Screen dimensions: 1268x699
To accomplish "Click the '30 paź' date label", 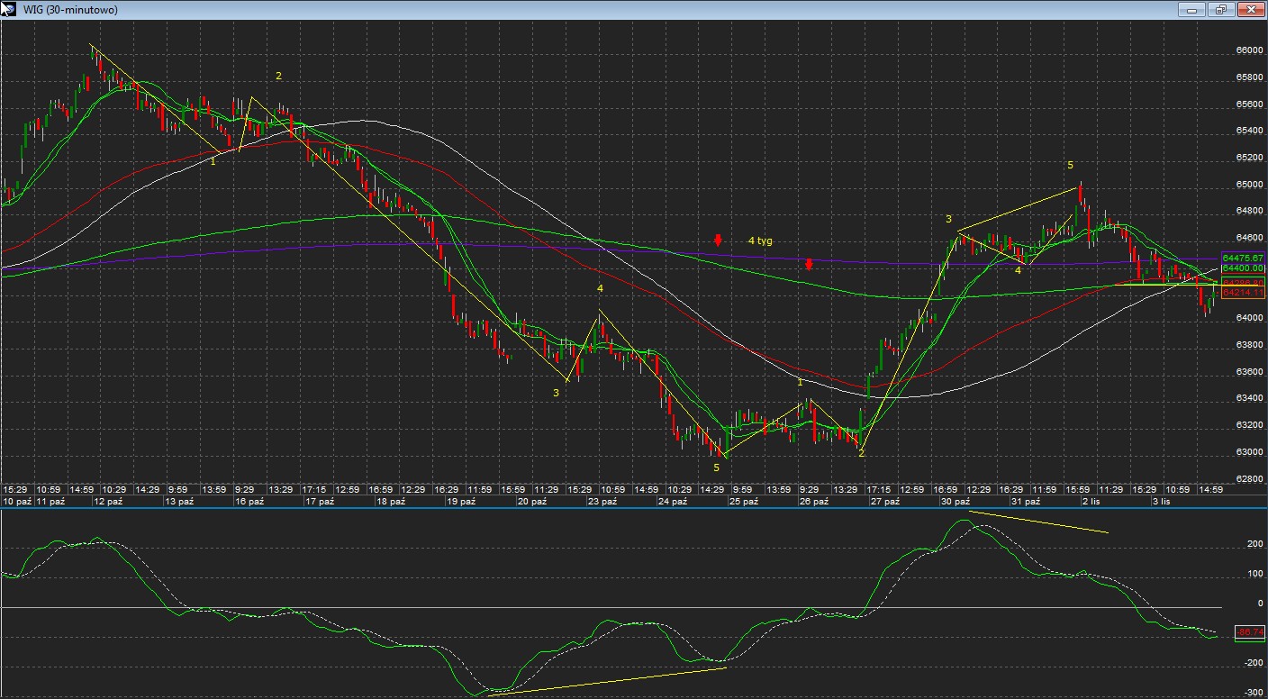I will 956,501.
